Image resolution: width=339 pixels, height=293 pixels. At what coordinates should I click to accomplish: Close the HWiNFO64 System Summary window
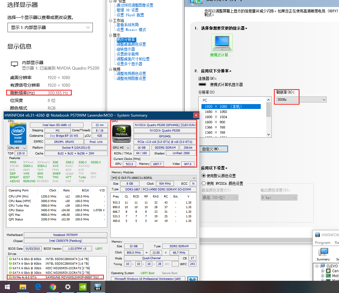(196, 115)
